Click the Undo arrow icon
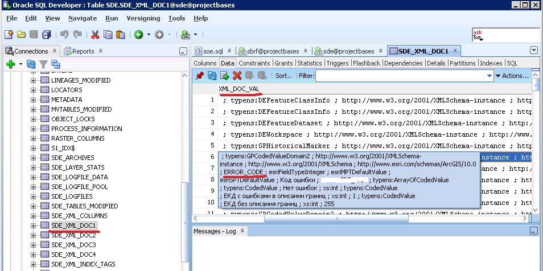Viewport: 543px width, 271px height. point(64,34)
